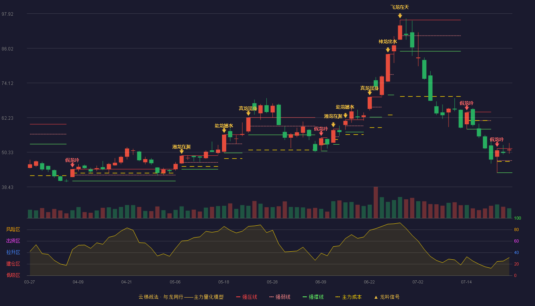The height and width of the screenshot is (306, 535).
Task: Click the 05-28 date label
Action: pyautogui.click(x=272, y=282)
